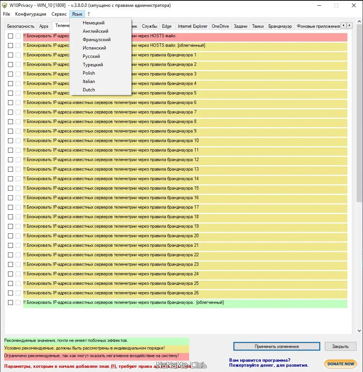
Task: Select the правила брандмауэра 13 row text
Action: 111,169
